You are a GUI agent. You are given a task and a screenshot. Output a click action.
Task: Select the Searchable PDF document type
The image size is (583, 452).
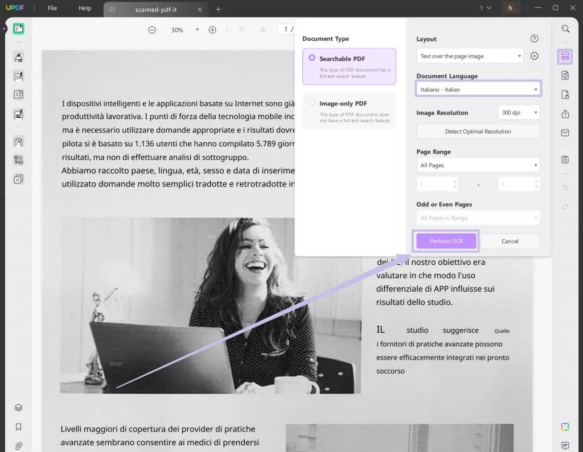pyautogui.click(x=349, y=67)
